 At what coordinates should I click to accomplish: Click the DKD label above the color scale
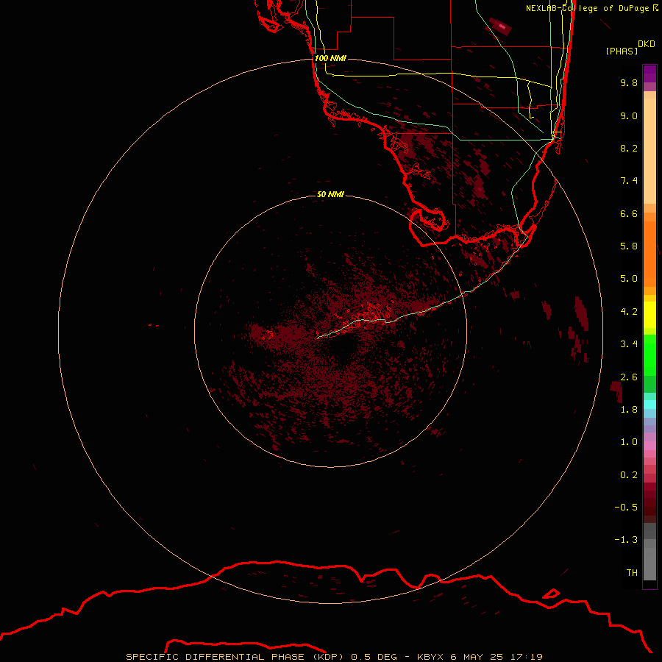pos(647,44)
